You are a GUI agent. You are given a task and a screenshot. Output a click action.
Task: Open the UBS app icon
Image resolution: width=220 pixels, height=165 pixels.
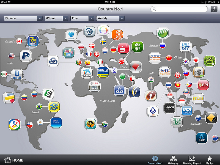tap(94, 86)
